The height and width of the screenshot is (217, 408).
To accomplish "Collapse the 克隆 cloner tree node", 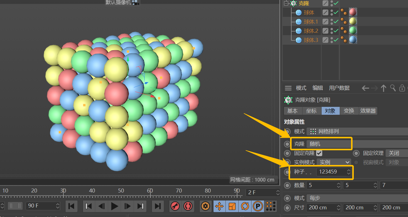I will pyautogui.click(x=286, y=3).
